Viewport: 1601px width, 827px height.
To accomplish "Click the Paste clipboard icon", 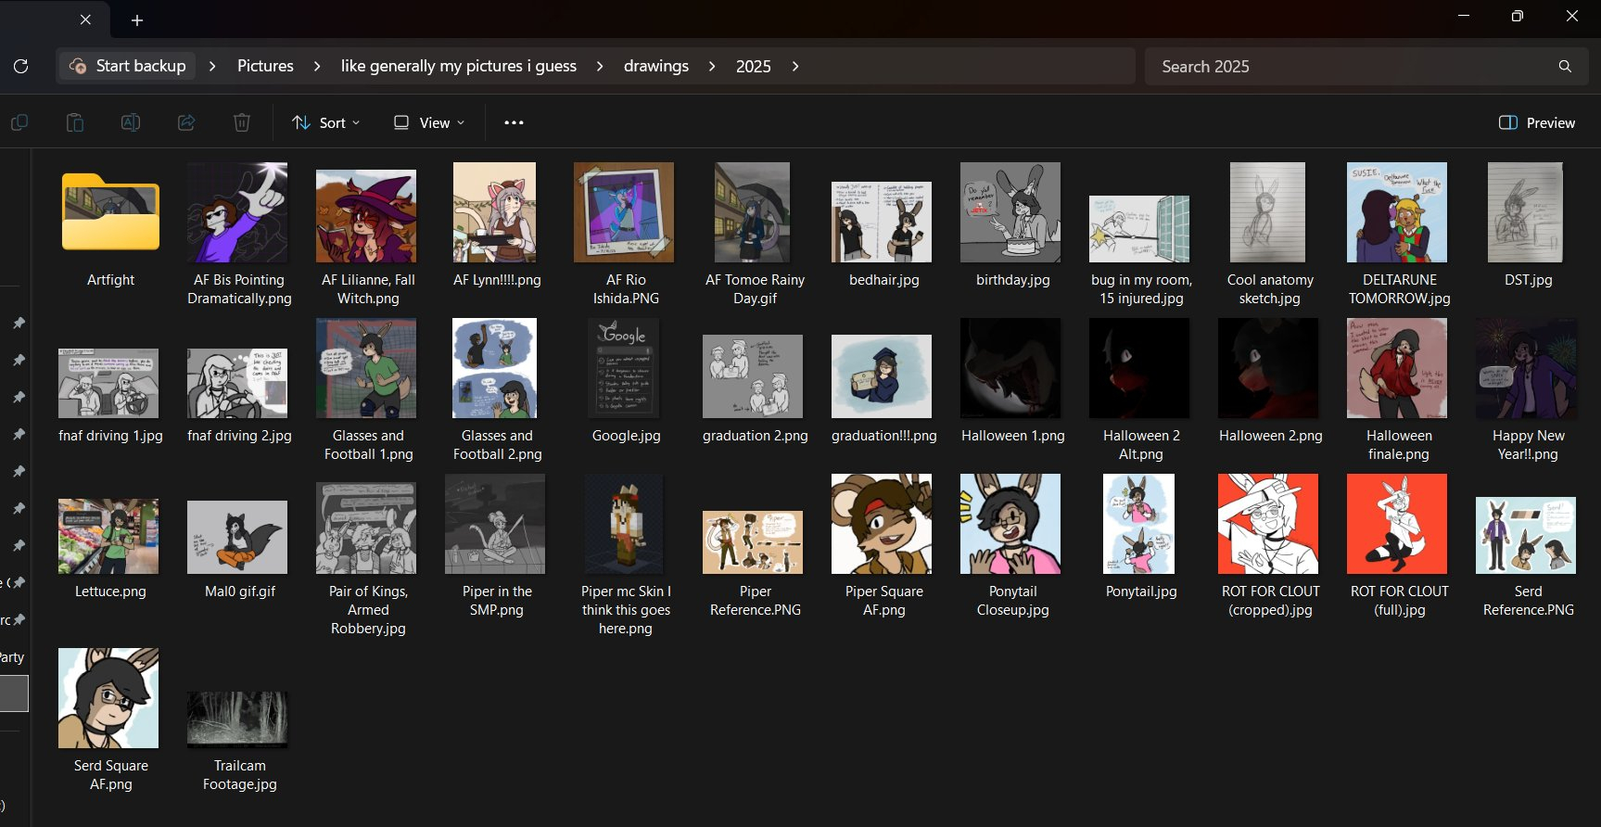I will 75,122.
